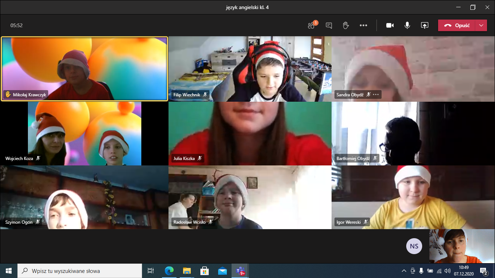
Task: Open more options on Sandra Obydź tile
Action: pos(376,95)
